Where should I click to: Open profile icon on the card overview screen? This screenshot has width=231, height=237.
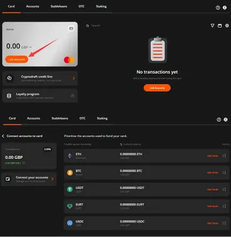pos(225,7)
